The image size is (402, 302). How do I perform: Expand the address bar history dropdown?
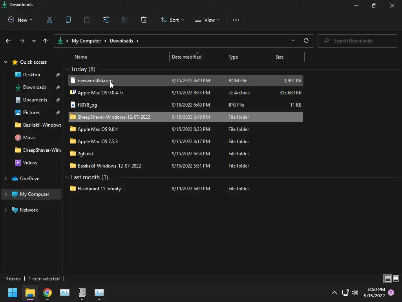(x=293, y=41)
